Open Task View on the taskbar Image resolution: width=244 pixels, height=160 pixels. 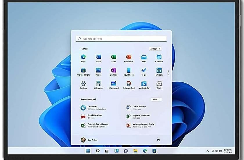(x=107, y=151)
